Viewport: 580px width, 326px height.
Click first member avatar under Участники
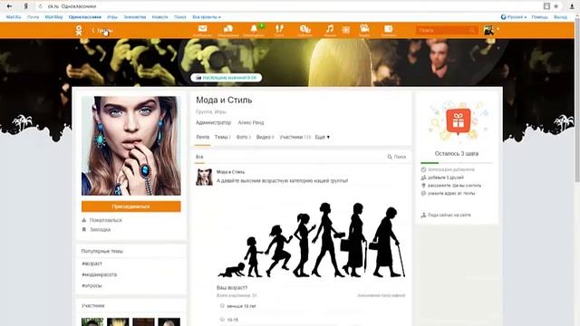pos(92,321)
